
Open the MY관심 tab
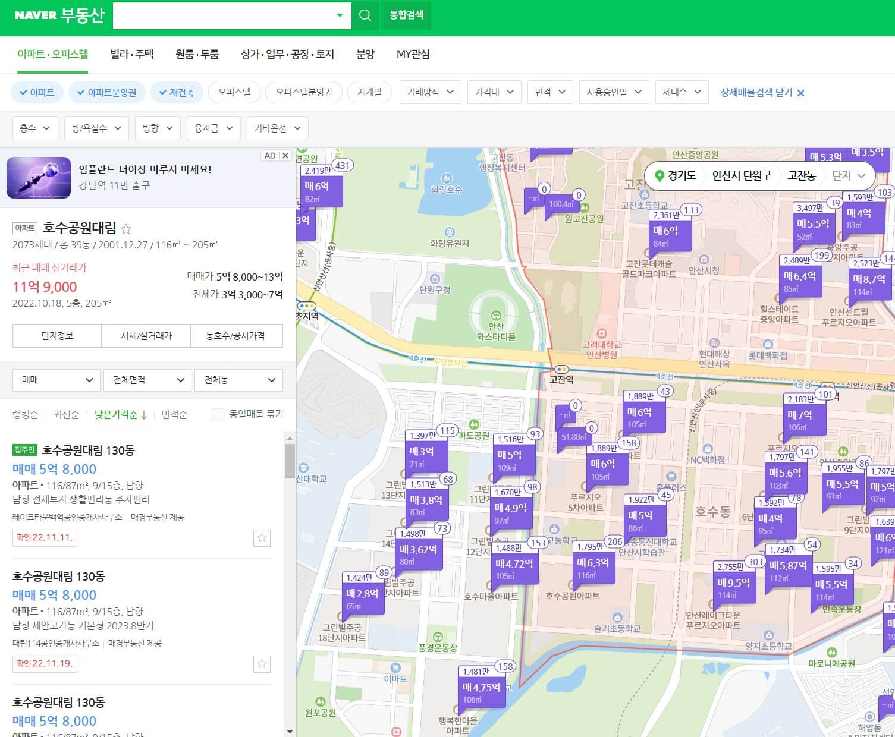[413, 54]
